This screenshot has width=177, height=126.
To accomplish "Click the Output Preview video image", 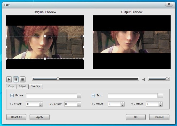I will point(132,42).
